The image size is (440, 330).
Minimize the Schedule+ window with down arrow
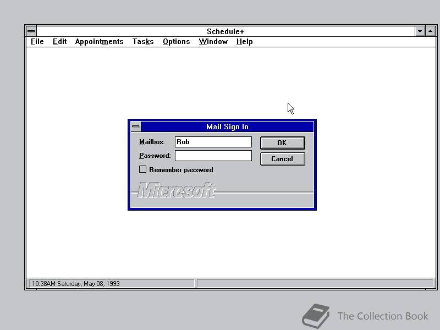coord(420,31)
